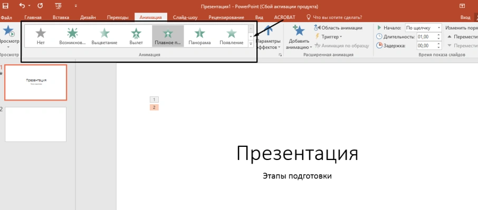The image size is (478, 210).
Task: Click the Презентация title text on the slide
Action: [x=297, y=153]
